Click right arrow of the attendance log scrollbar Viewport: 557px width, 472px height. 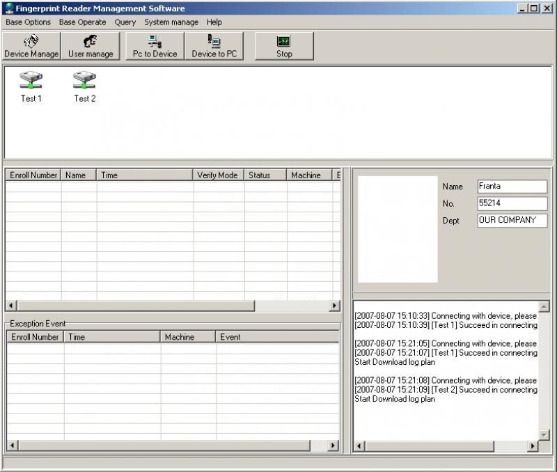[x=334, y=306]
